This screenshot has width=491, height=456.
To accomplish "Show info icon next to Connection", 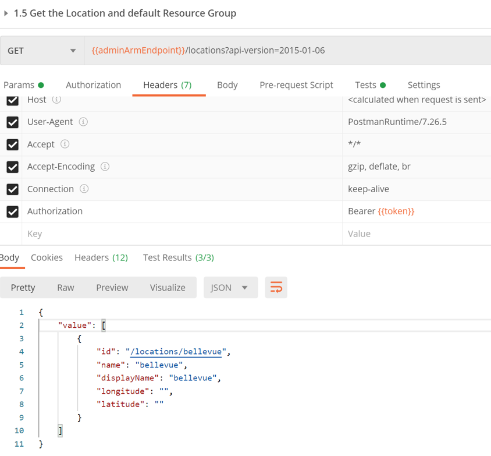I will (84, 189).
